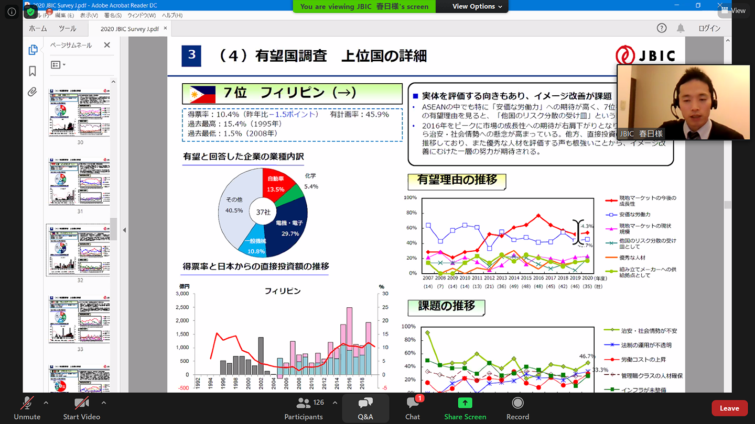Open the Q&A panel
Image resolution: width=755 pixels, height=424 pixels.
(365, 408)
